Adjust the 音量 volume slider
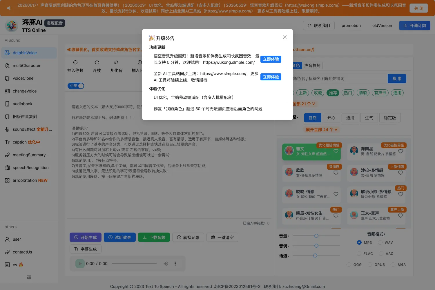 tap(316, 236)
